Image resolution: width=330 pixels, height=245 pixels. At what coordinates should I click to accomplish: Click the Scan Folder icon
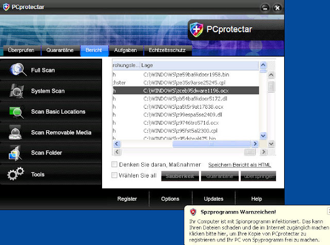point(15,153)
